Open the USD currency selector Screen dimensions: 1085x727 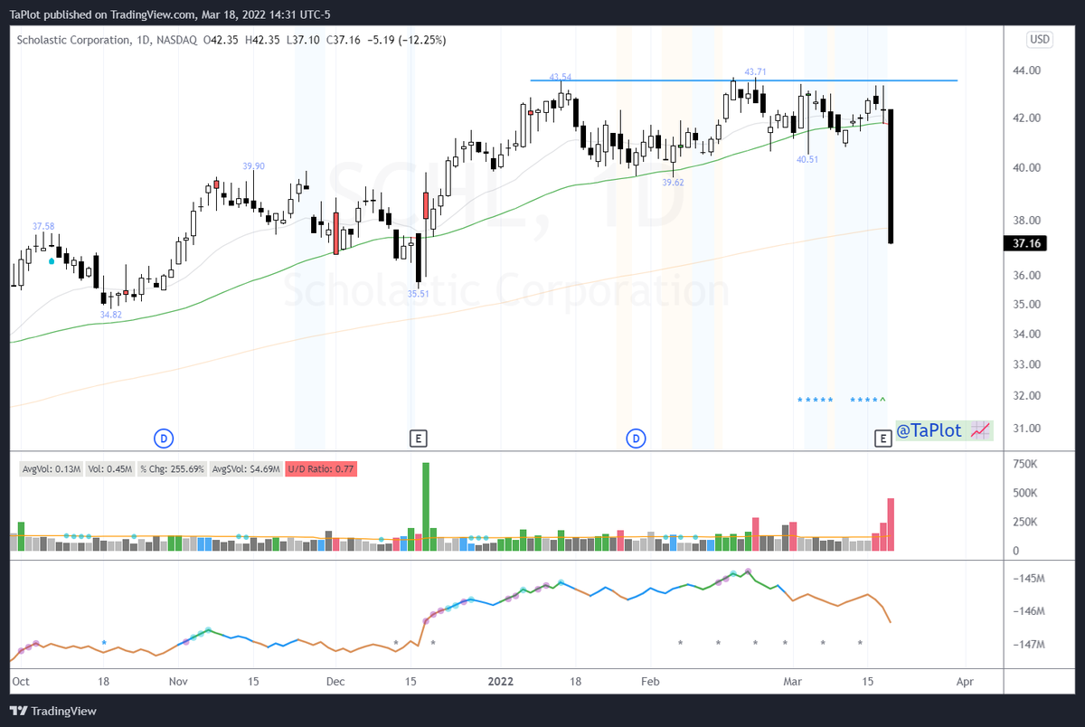(1040, 40)
